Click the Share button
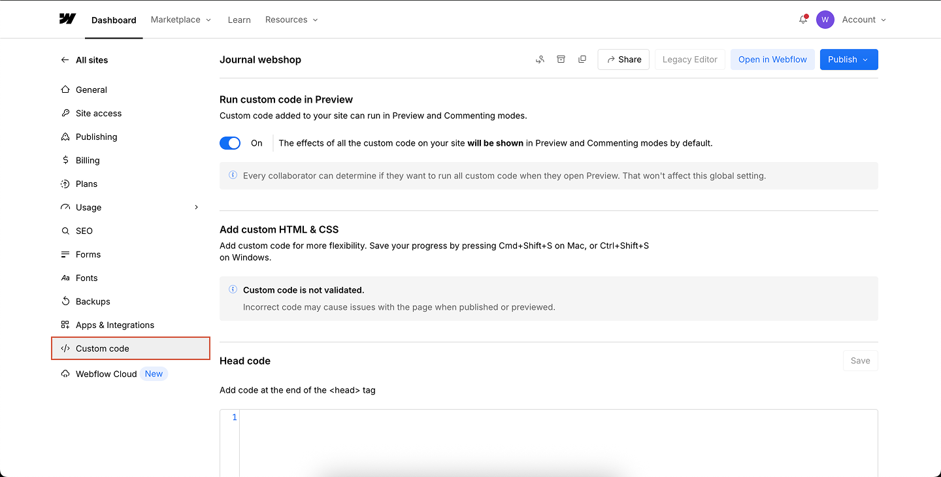 click(623, 59)
